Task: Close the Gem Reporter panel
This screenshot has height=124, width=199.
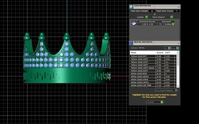Action: [x=179, y=6]
